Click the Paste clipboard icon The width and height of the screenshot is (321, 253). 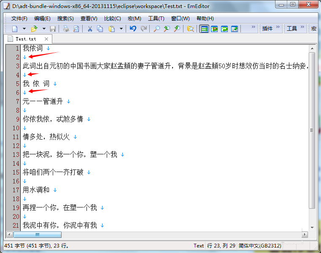click(x=112, y=29)
